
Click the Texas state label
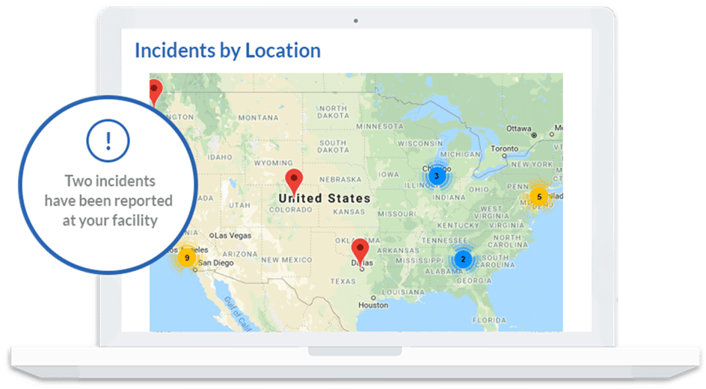click(343, 281)
